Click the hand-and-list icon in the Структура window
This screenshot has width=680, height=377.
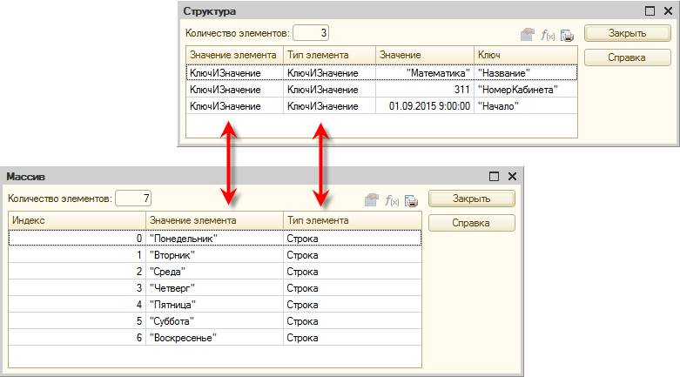pos(528,34)
